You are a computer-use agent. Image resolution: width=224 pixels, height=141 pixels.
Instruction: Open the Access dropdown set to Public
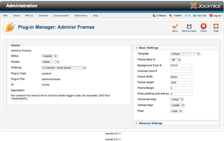50,62
